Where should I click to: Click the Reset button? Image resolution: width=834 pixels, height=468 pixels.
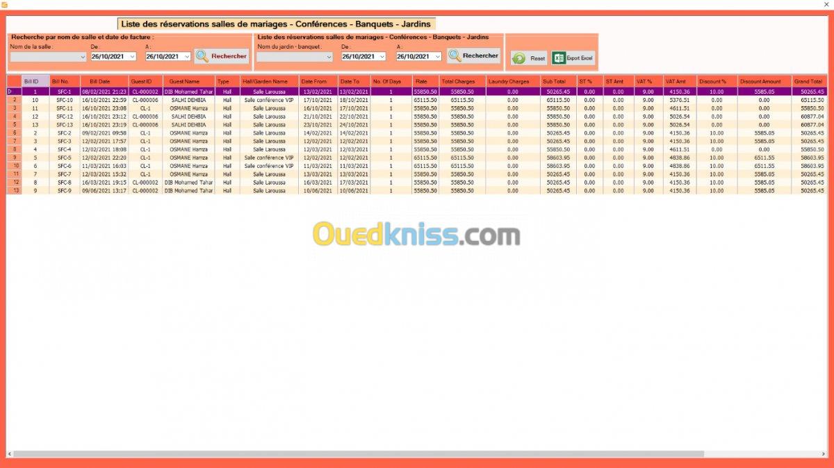[529, 58]
